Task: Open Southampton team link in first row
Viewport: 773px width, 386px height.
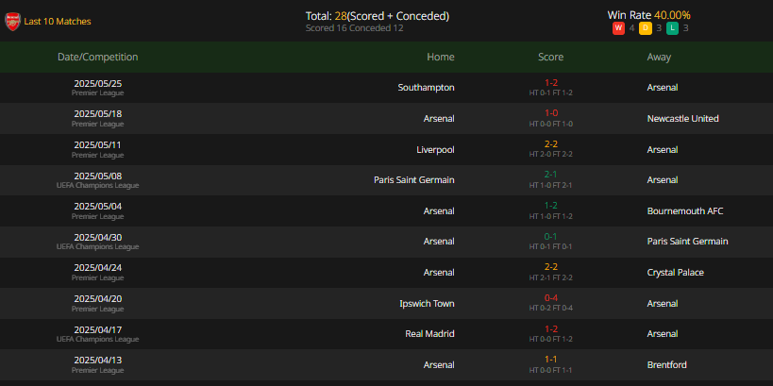Action: 426,88
